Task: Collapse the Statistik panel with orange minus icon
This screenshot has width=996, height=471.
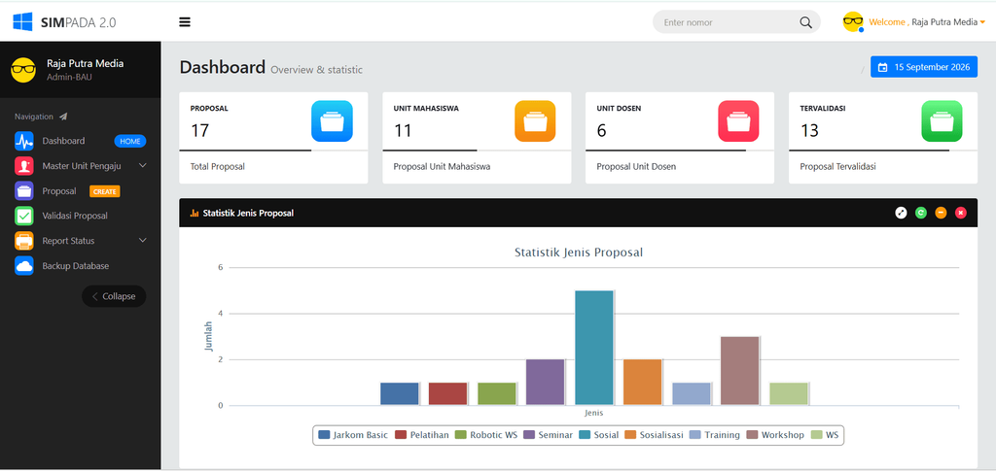Action: tap(941, 213)
